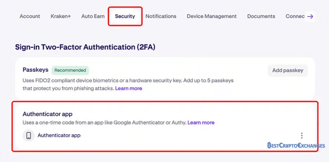
Task: Select the partially visible Connec tab
Action: click(295, 16)
